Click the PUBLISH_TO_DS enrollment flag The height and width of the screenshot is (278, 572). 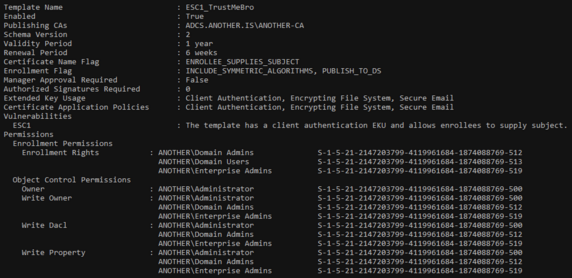pos(351,71)
